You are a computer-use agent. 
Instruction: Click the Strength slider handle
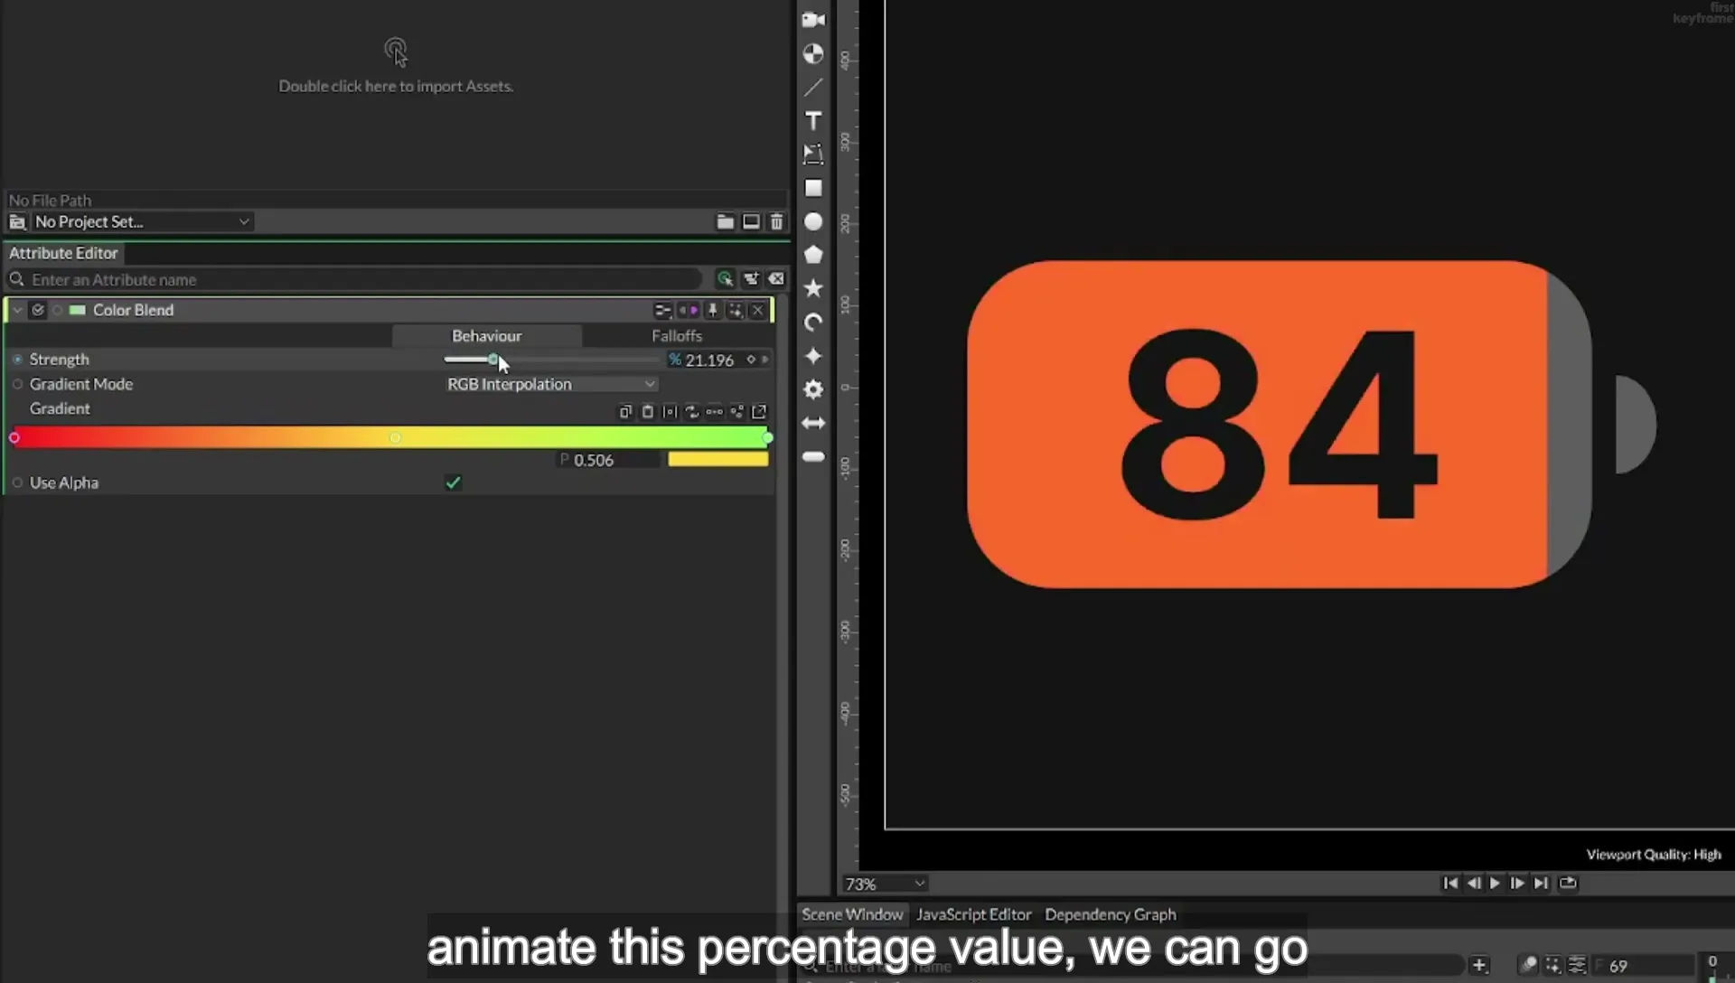click(x=493, y=360)
